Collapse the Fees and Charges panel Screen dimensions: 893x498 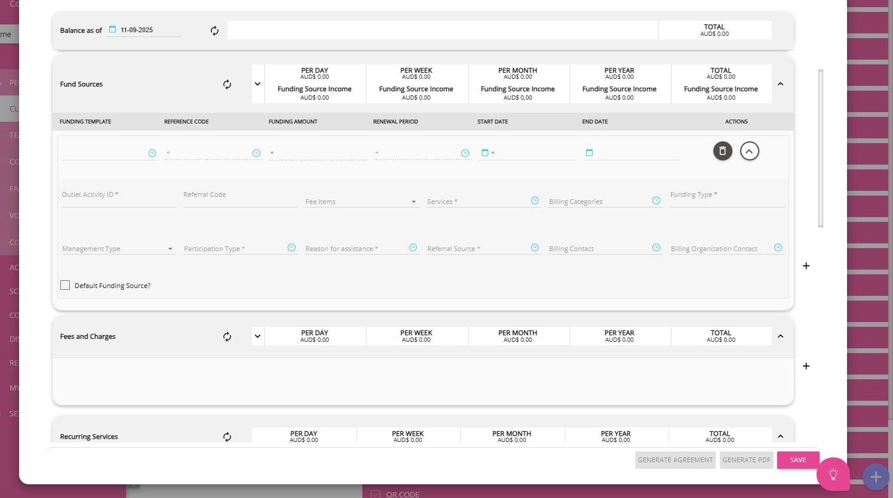point(781,336)
